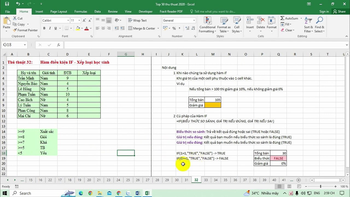The height and width of the screenshot is (197, 350).
Task: Click the AutoSum sigma icon
Action: tap(282, 18)
